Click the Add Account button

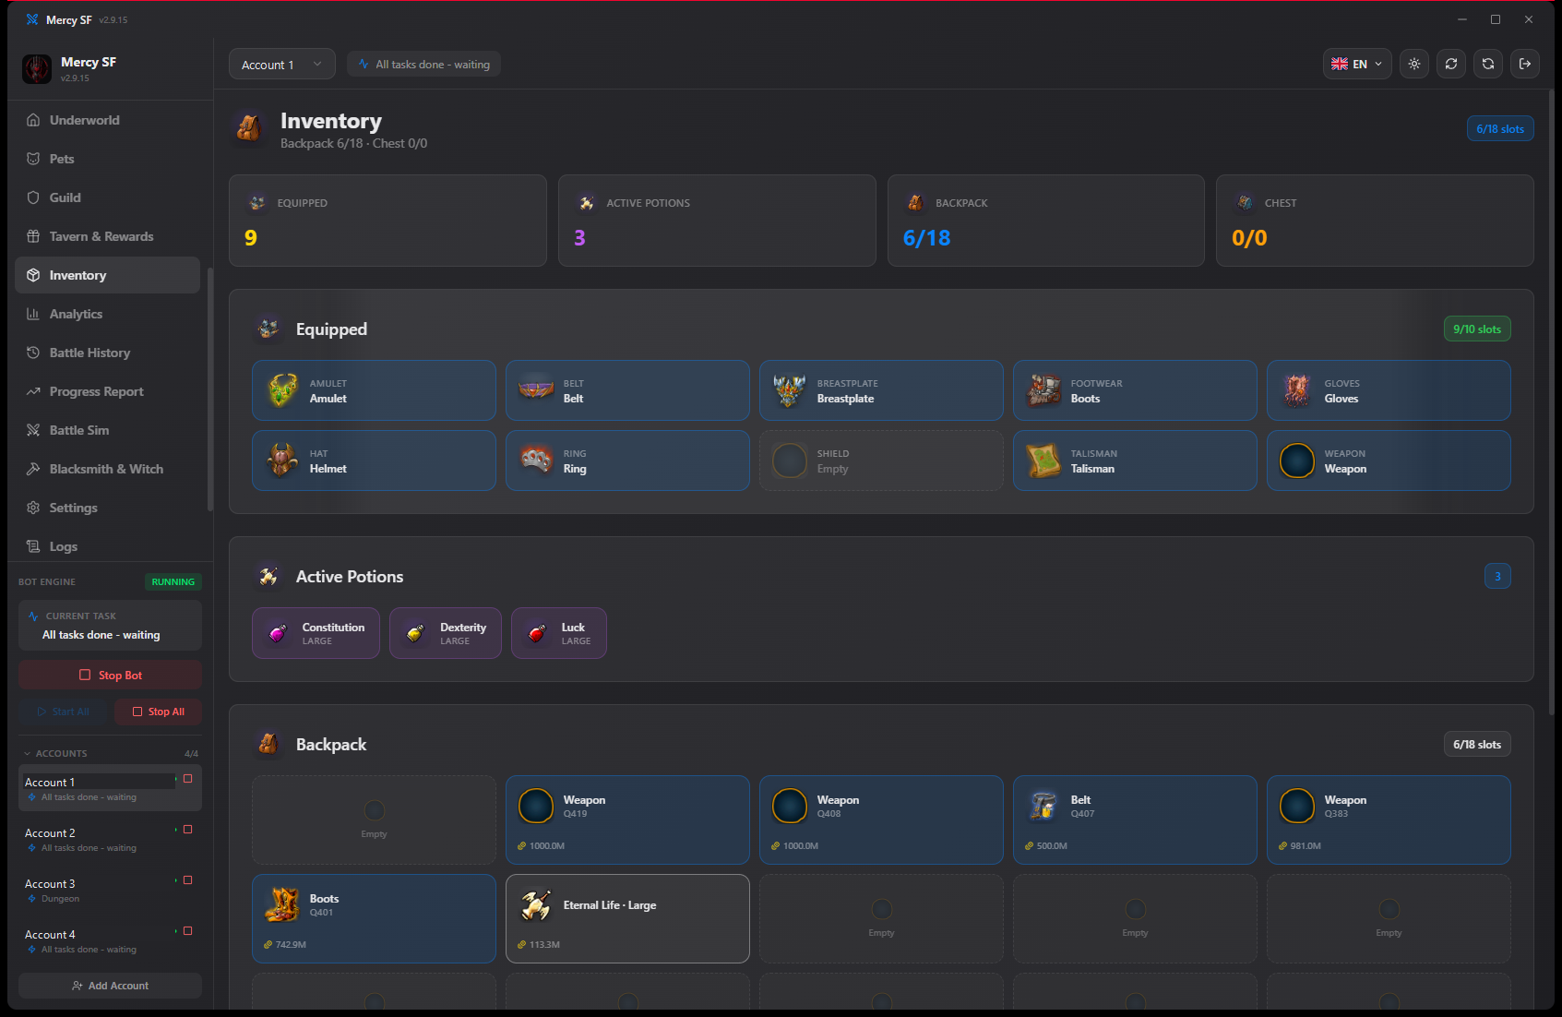pyautogui.click(x=110, y=986)
